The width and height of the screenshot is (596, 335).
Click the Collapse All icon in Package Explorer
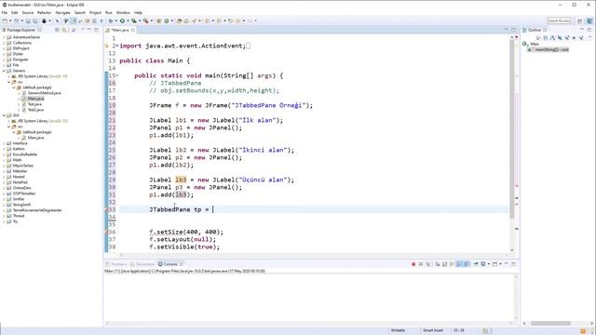(57, 30)
